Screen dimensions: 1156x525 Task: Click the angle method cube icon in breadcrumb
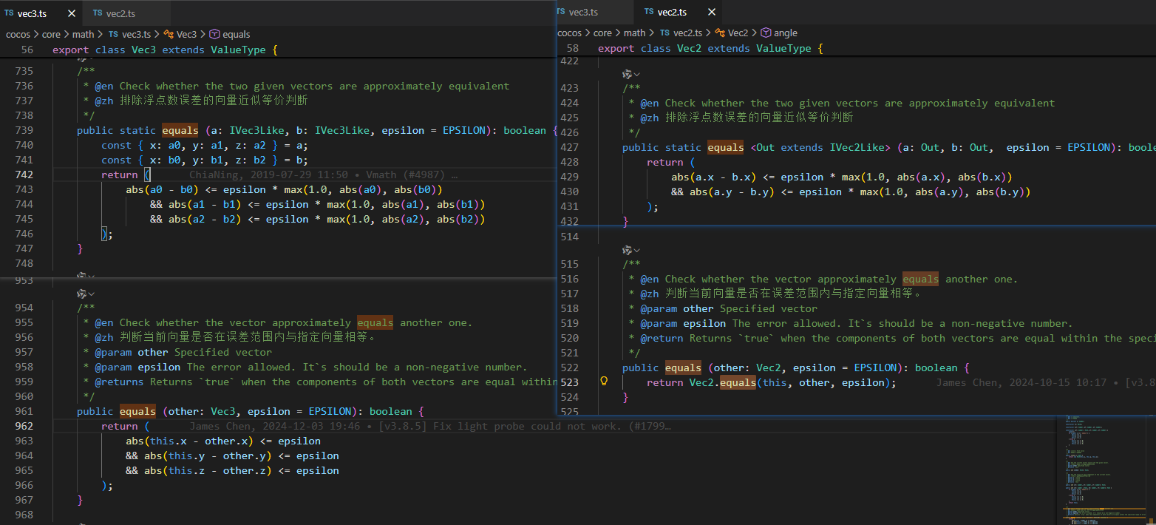[766, 33]
